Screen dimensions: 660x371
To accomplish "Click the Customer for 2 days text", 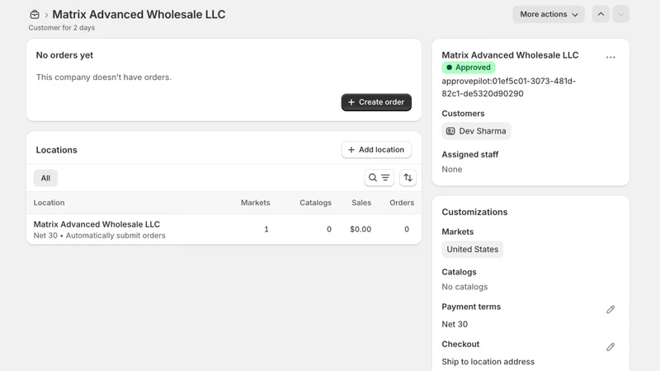I will point(61,28).
